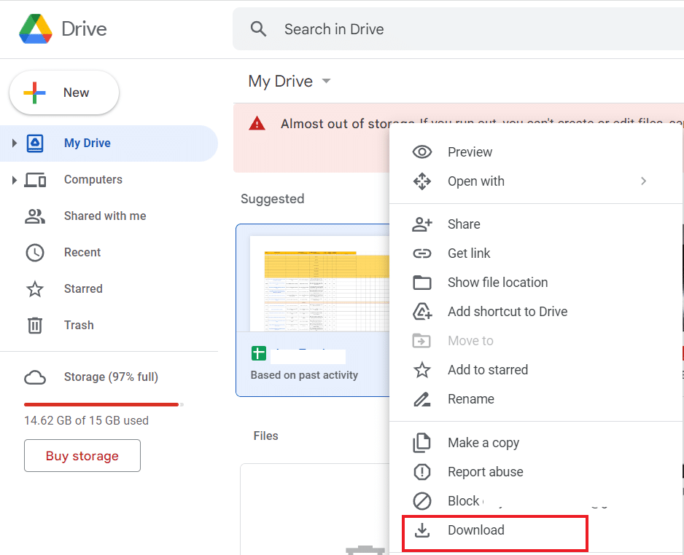This screenshot has height=555, width=684.
Task: Focus the Search in Drive field
Action: click(x=458, y=29)
